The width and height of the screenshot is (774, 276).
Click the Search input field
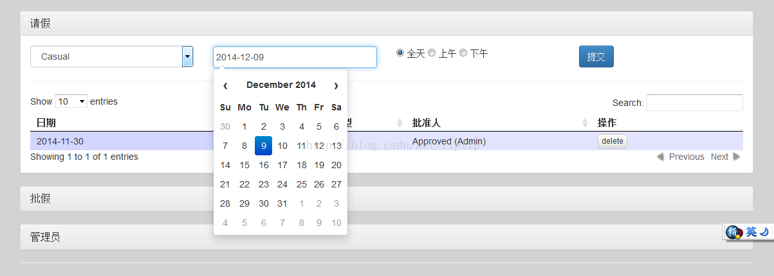[x=694, y=103]
